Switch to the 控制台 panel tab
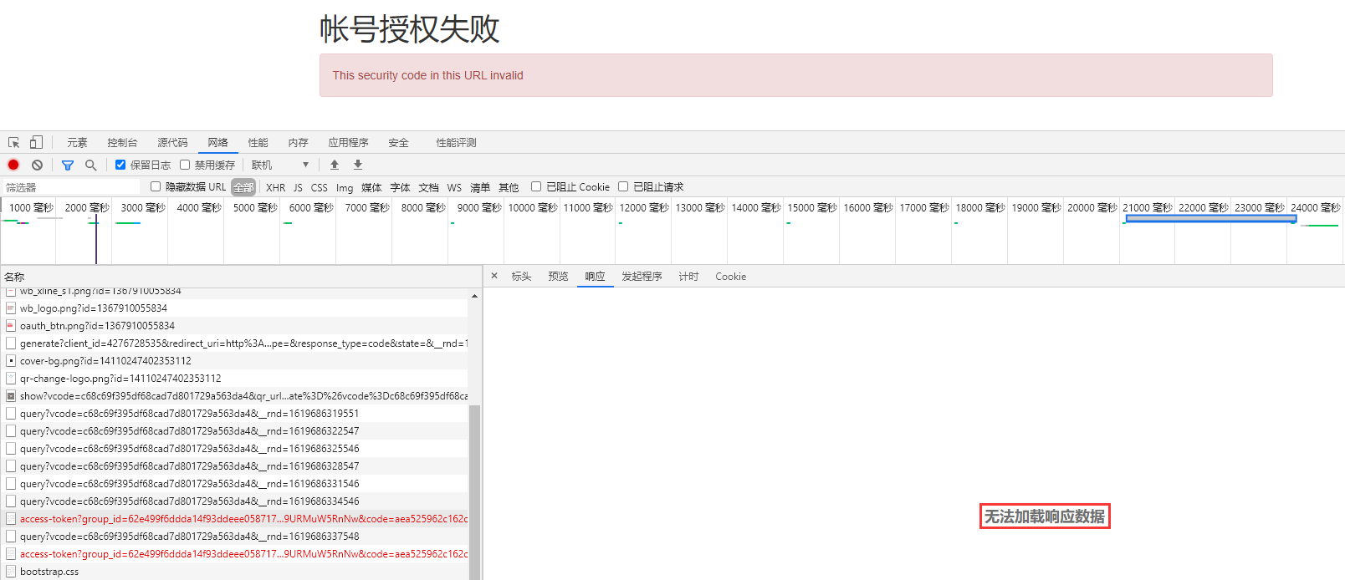 click(x=122, y=142)
